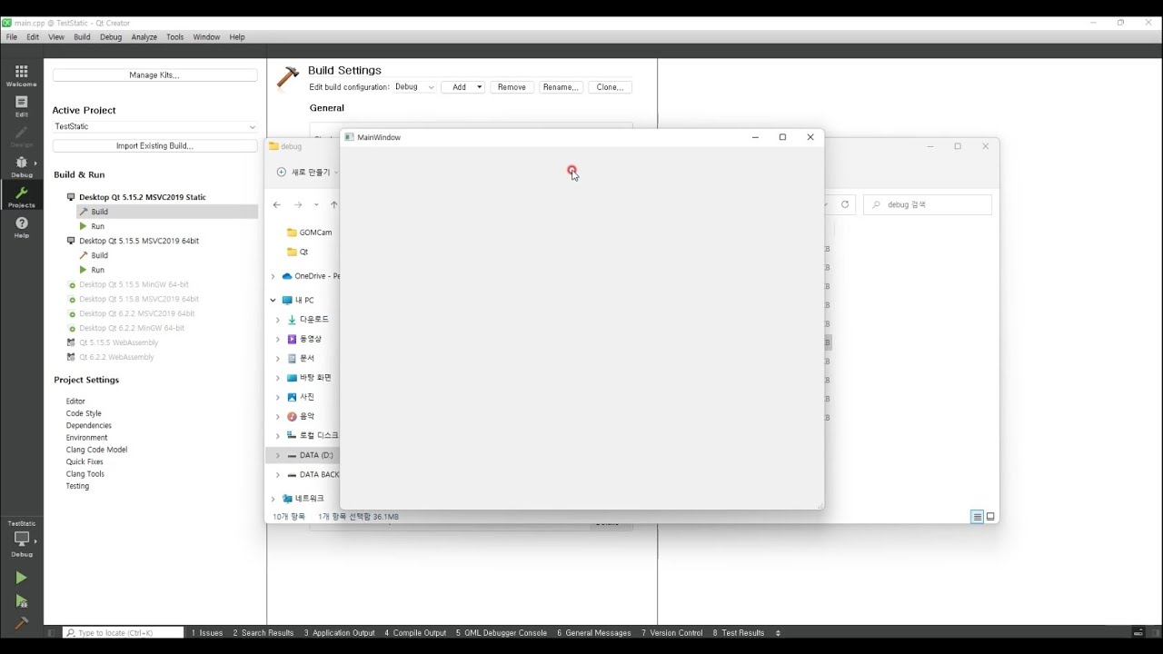
Task: Open Help mode in sidebar
Action: coord(22,227)
